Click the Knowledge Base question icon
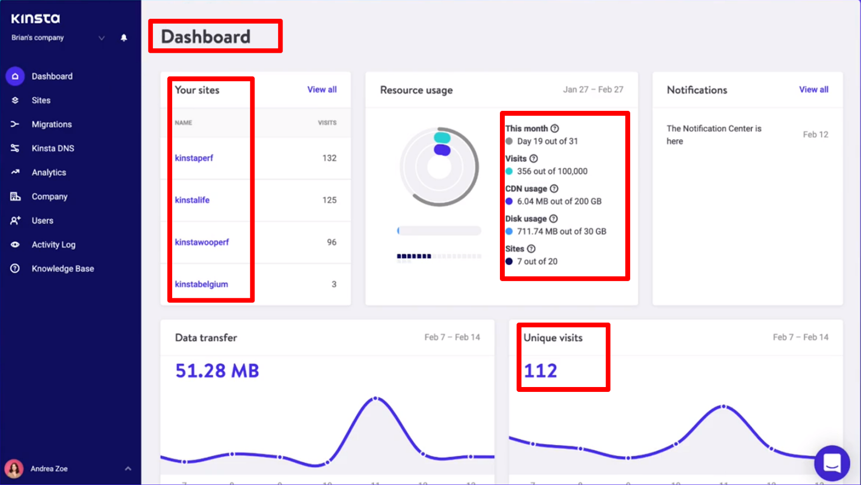This screenshot has height=485, width=861. [15, 269]
